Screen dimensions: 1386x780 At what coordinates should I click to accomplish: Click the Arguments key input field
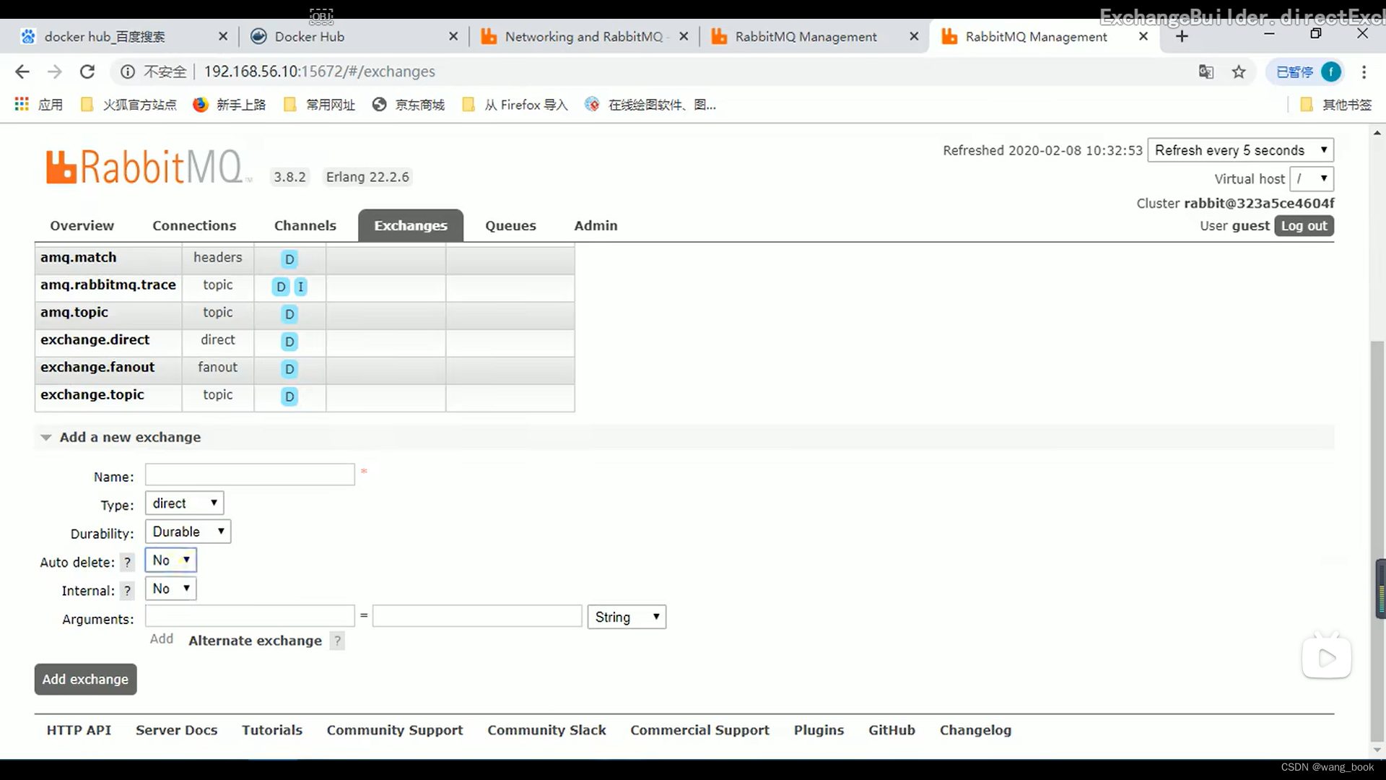[250, 616]
